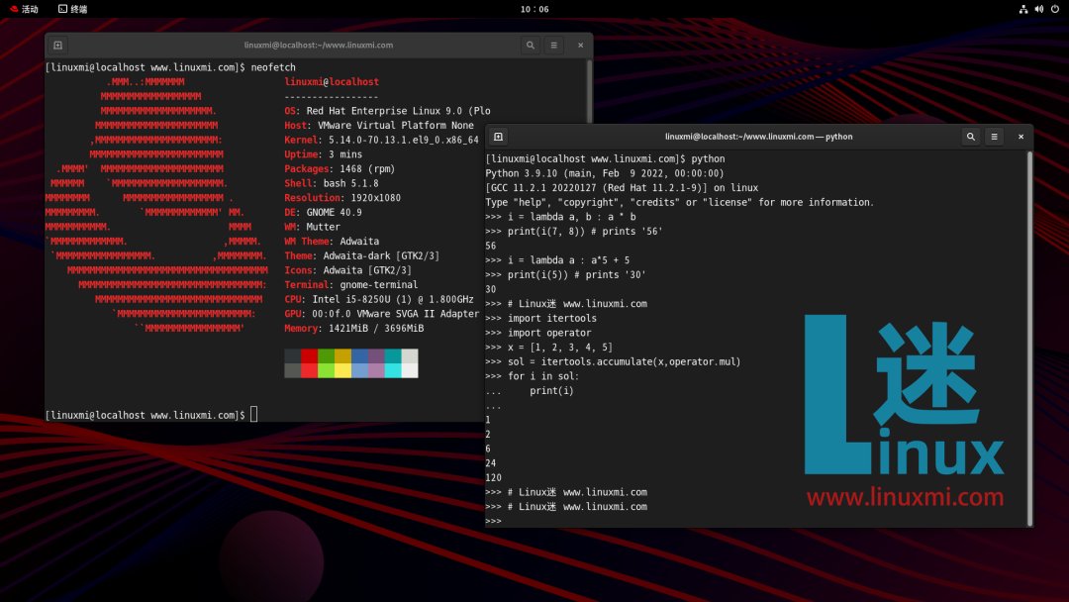Click the python terminal title bar text
This screenshot has height=602, width=1069.
click(x=759, y=137)
